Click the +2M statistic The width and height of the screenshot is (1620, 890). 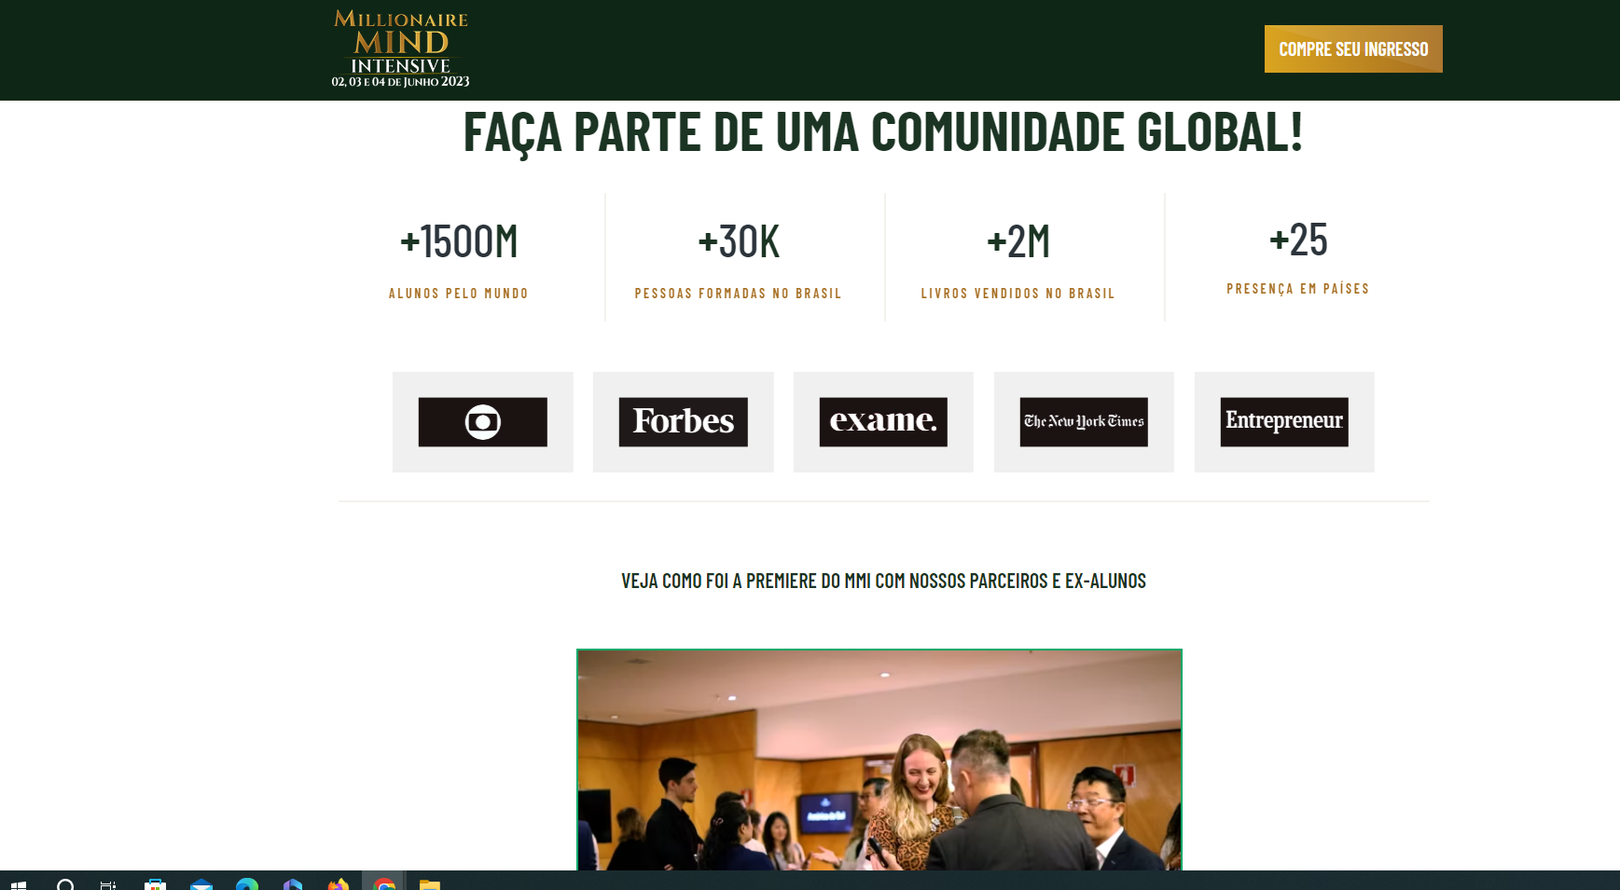[1018, 241]
